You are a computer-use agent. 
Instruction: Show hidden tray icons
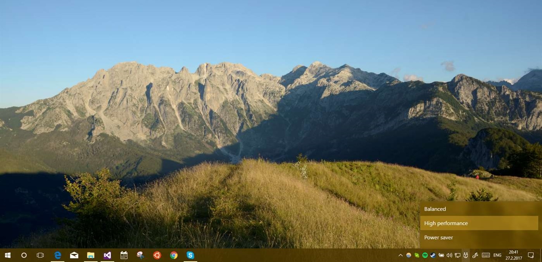(400, 255)
